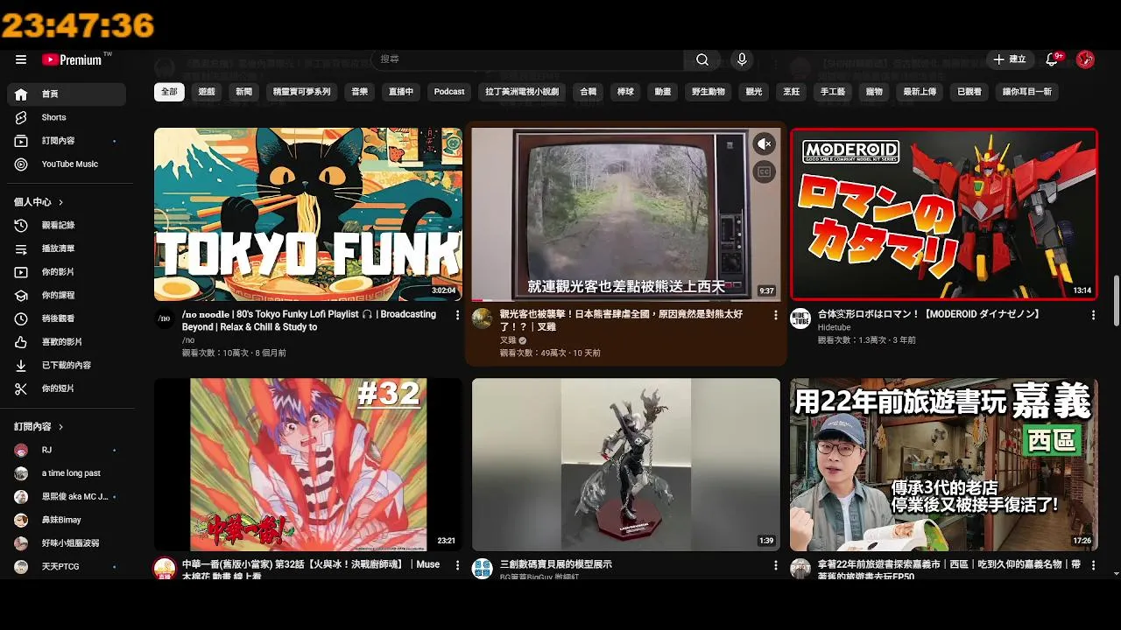Open 播放清單 playlists

[x=67, y=248]
